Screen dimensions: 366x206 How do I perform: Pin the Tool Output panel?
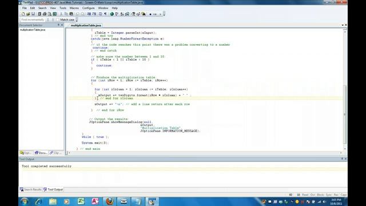click(x=342, y=159)
